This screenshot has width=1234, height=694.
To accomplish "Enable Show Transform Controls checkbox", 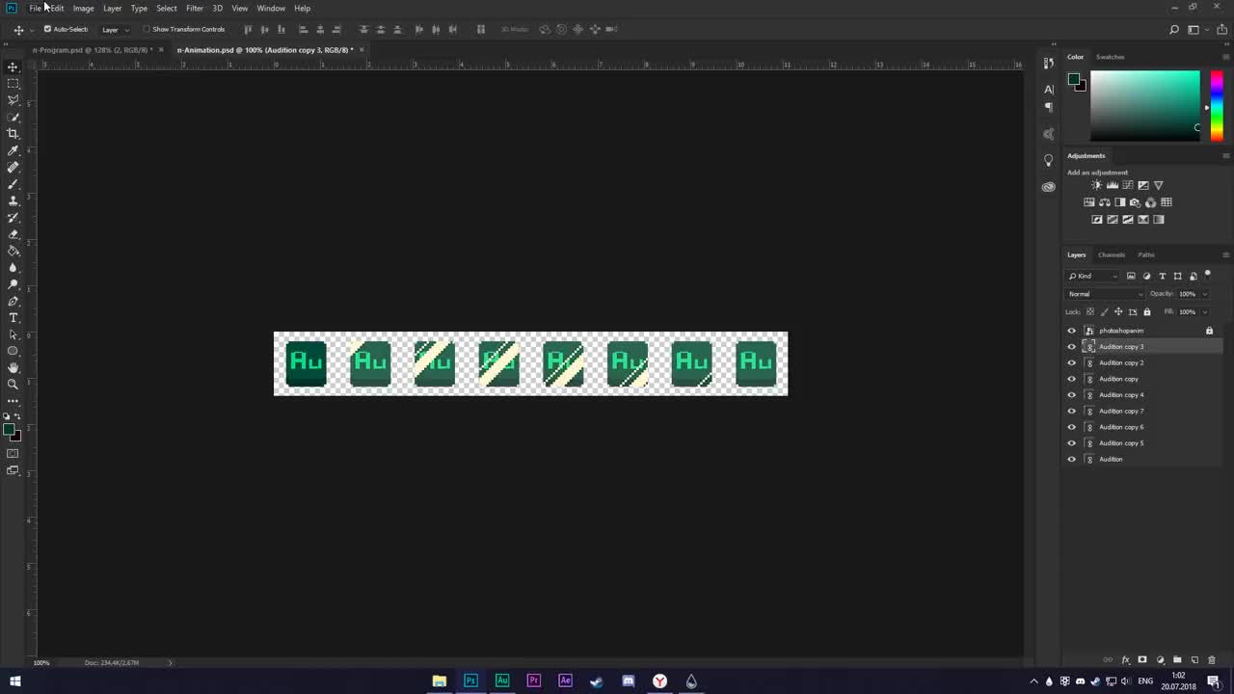I will pyautogui.click(x=146, y=29).
